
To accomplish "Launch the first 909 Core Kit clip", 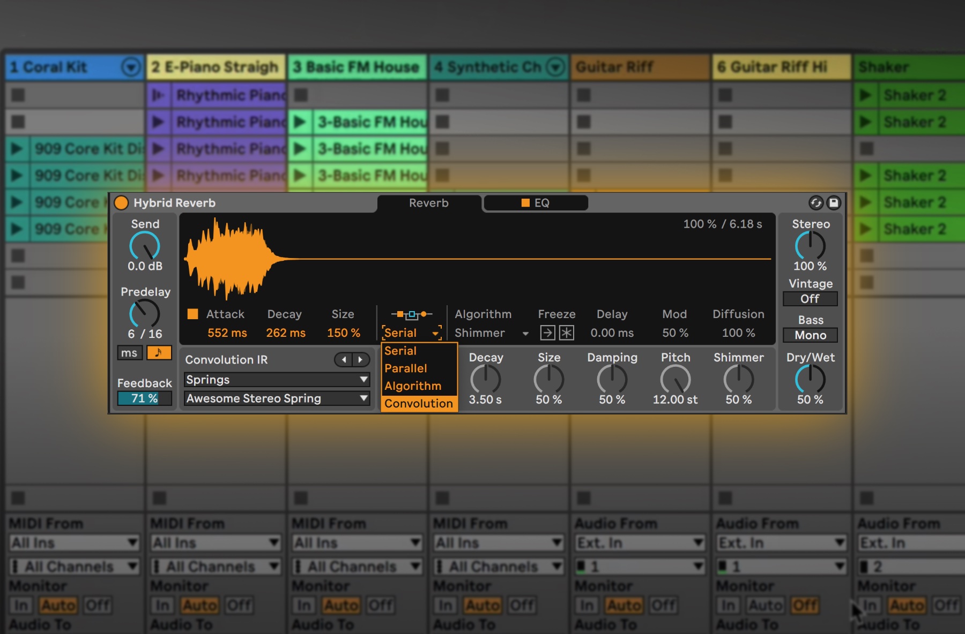I will pos(17,149).
